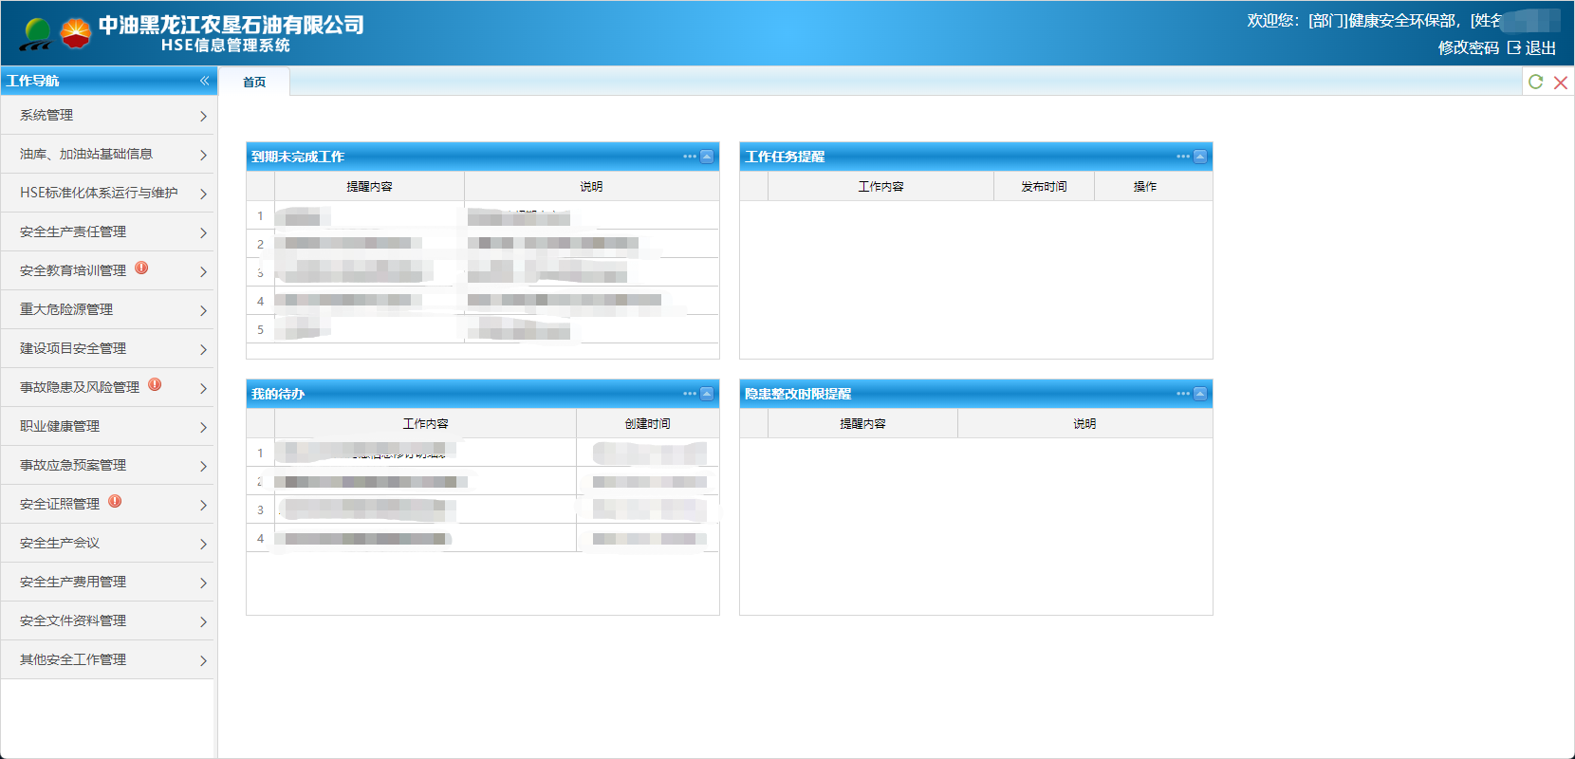Open 系统管理 navigation item
This screenshot has height=759, width=1575.
click(107, 115)
